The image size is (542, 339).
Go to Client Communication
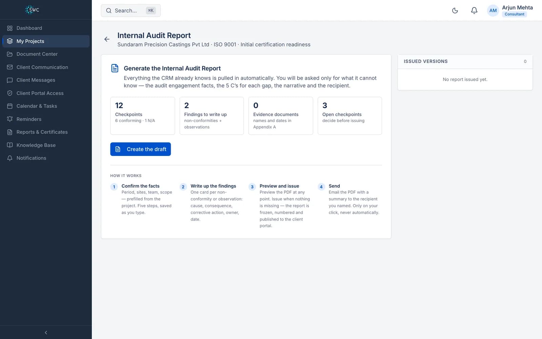(46, 67)
